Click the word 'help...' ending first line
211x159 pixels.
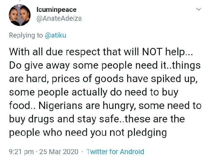pyautogui.click(x=179, y=52)
